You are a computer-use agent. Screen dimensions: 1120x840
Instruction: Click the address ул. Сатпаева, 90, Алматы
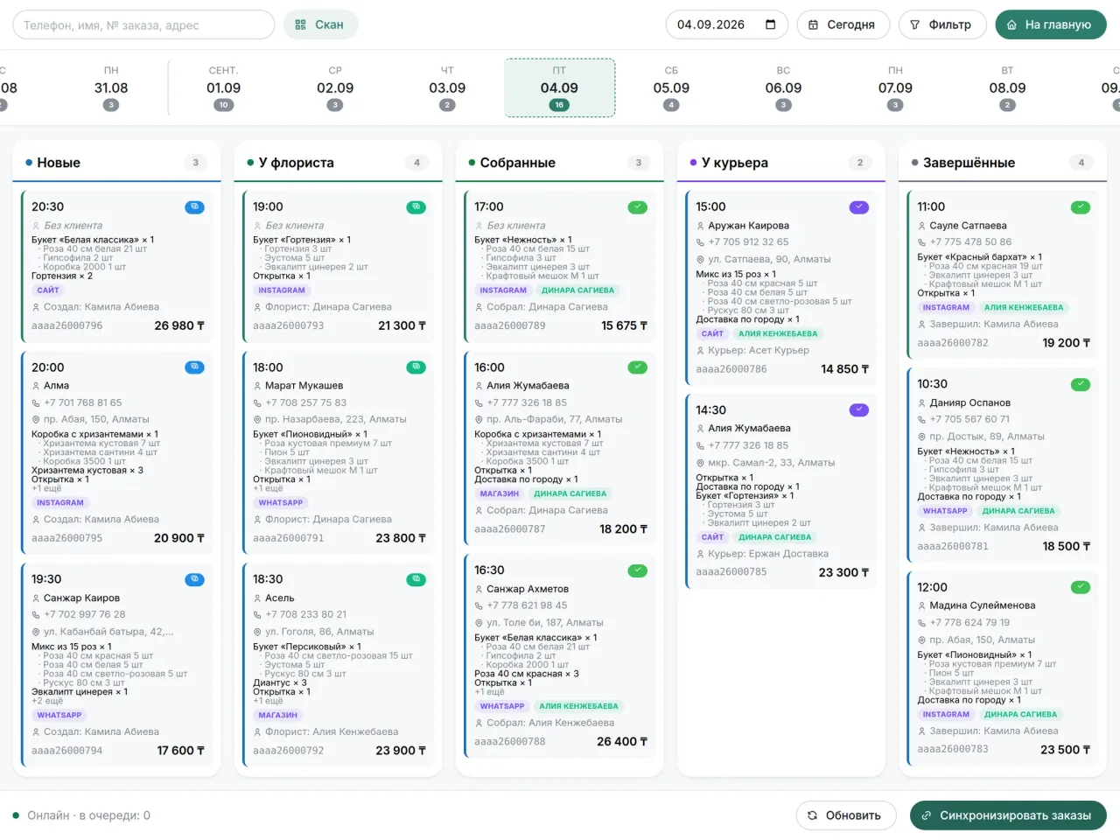pyautogui.click(x=769, y=259)
